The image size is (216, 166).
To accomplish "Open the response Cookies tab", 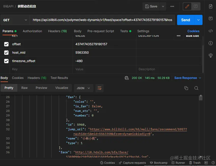I will (18, 78).
